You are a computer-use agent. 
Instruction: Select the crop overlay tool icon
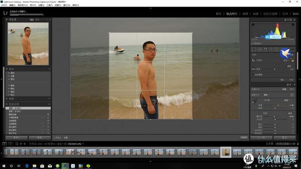point(254,50)
